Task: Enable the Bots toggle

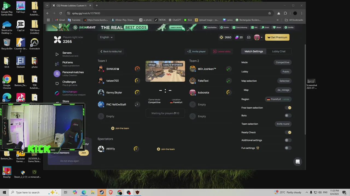Action: point(288,115)
